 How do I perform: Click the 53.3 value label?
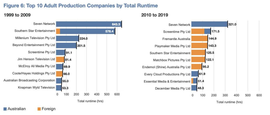point(65,88)
